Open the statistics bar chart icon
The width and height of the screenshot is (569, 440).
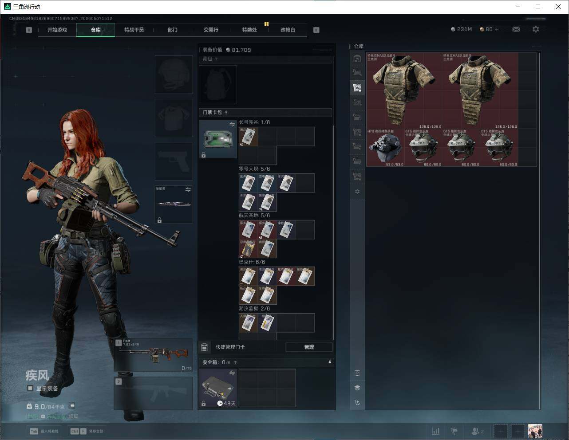[436, 431]
